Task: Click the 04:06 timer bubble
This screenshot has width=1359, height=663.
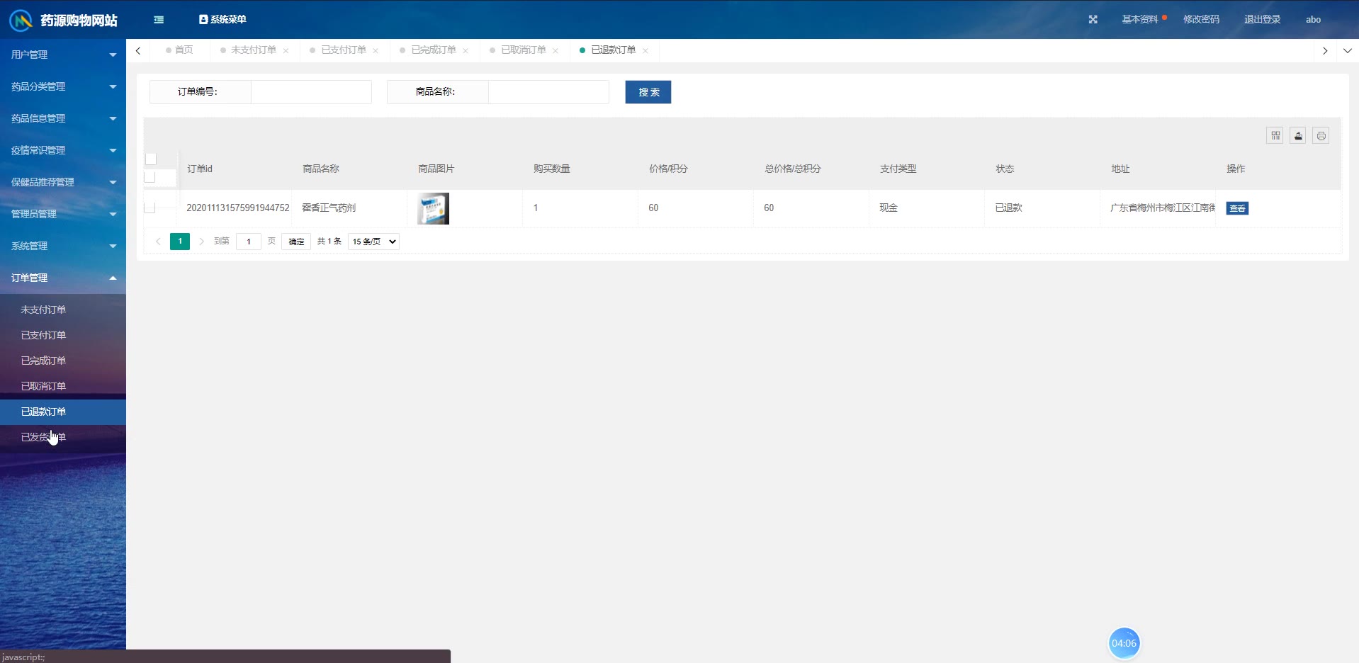Action: (x=1124, y=643)
